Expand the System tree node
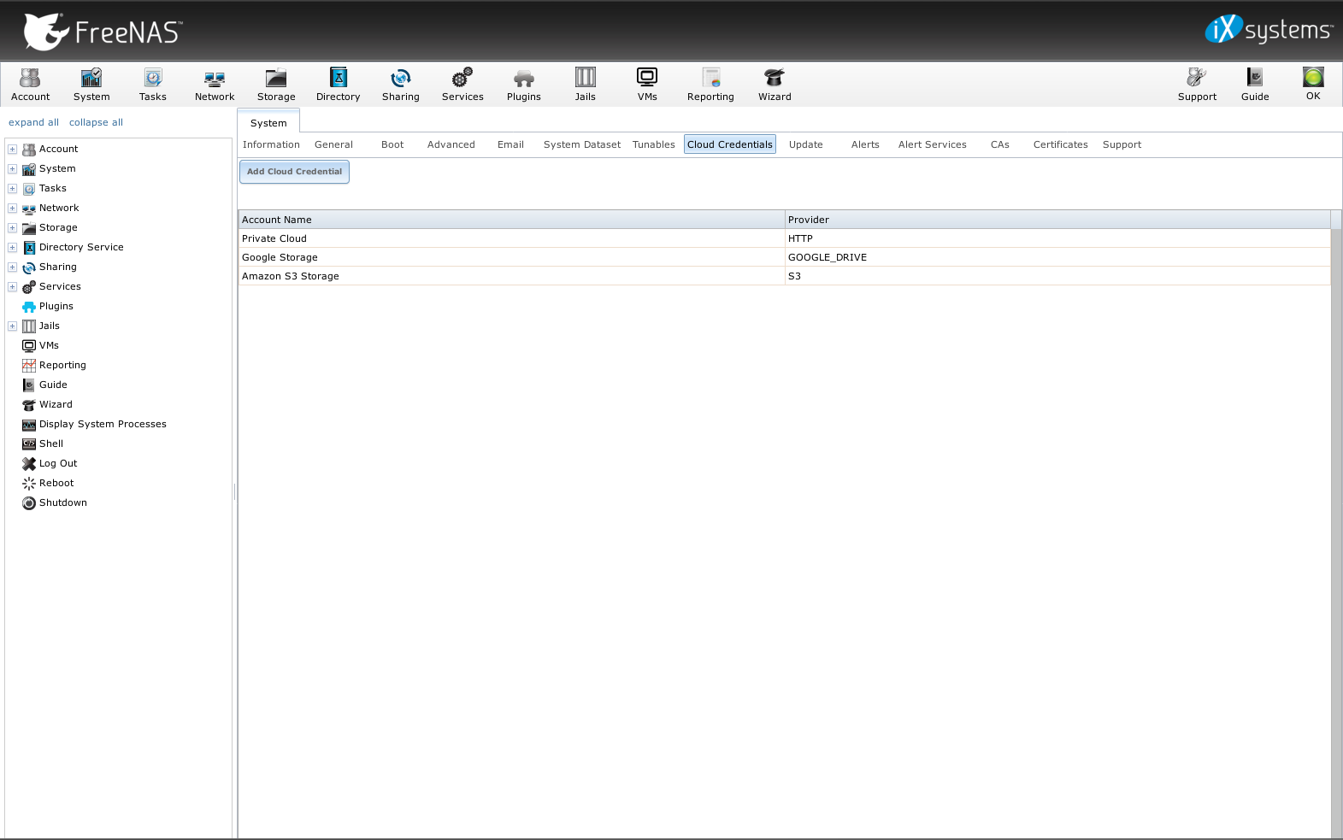Image resolution: width=1343 pixels, height=840 pixels. tap(13, 168)
